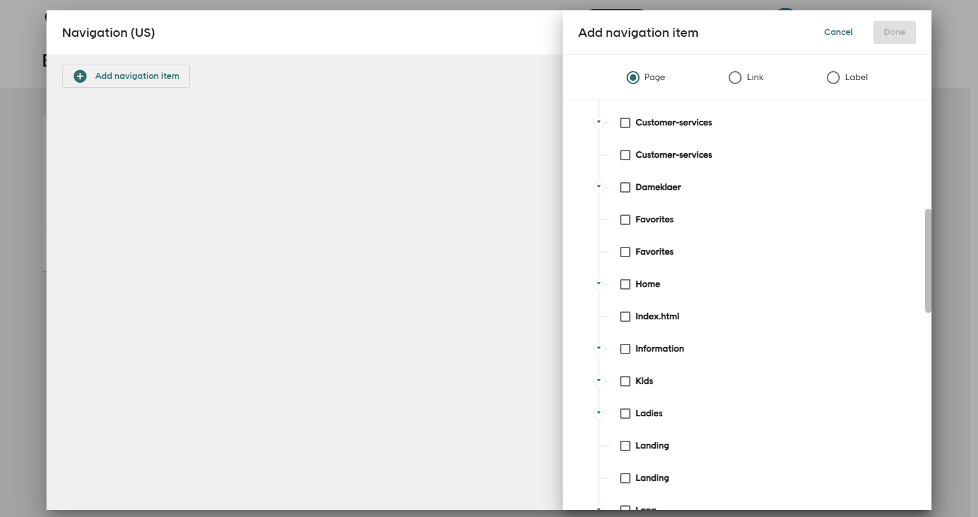Enable the Kids page checkbox
978x517 pixels.
[625, 381]
